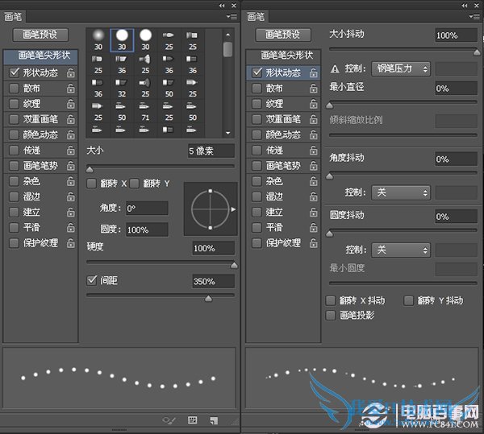Enable 翻转 X 抖动 checkbox
This screenshot has width=484, height=434.
[x=330, y=300]
